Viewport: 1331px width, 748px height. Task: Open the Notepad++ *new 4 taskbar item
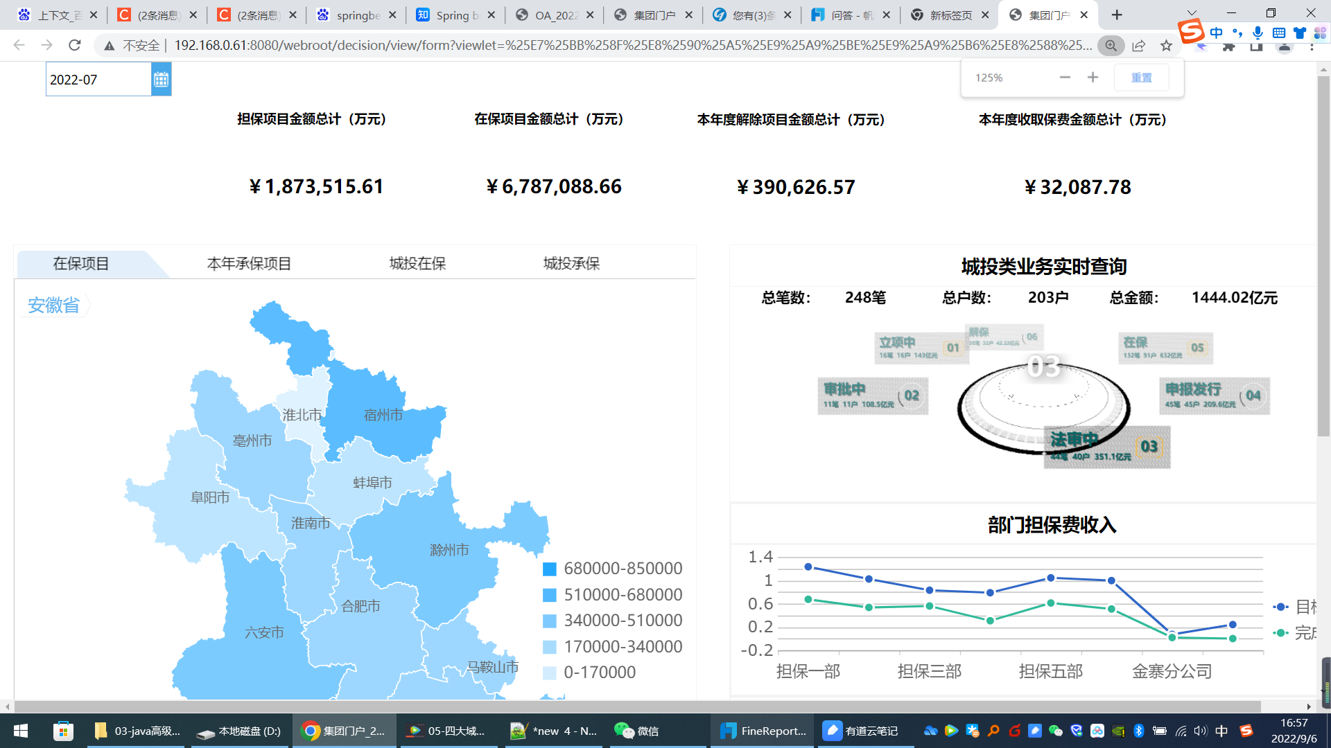tap(553, 731)
